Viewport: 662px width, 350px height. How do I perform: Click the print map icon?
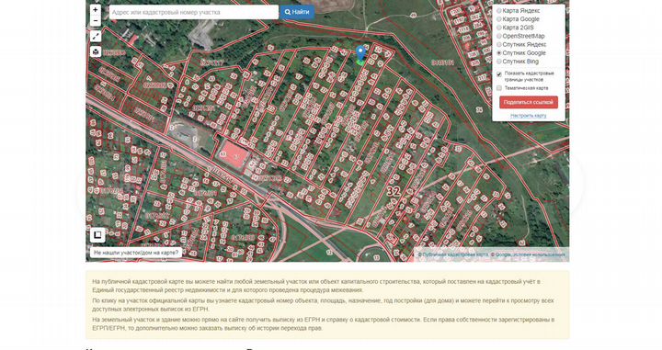(96, 51)
